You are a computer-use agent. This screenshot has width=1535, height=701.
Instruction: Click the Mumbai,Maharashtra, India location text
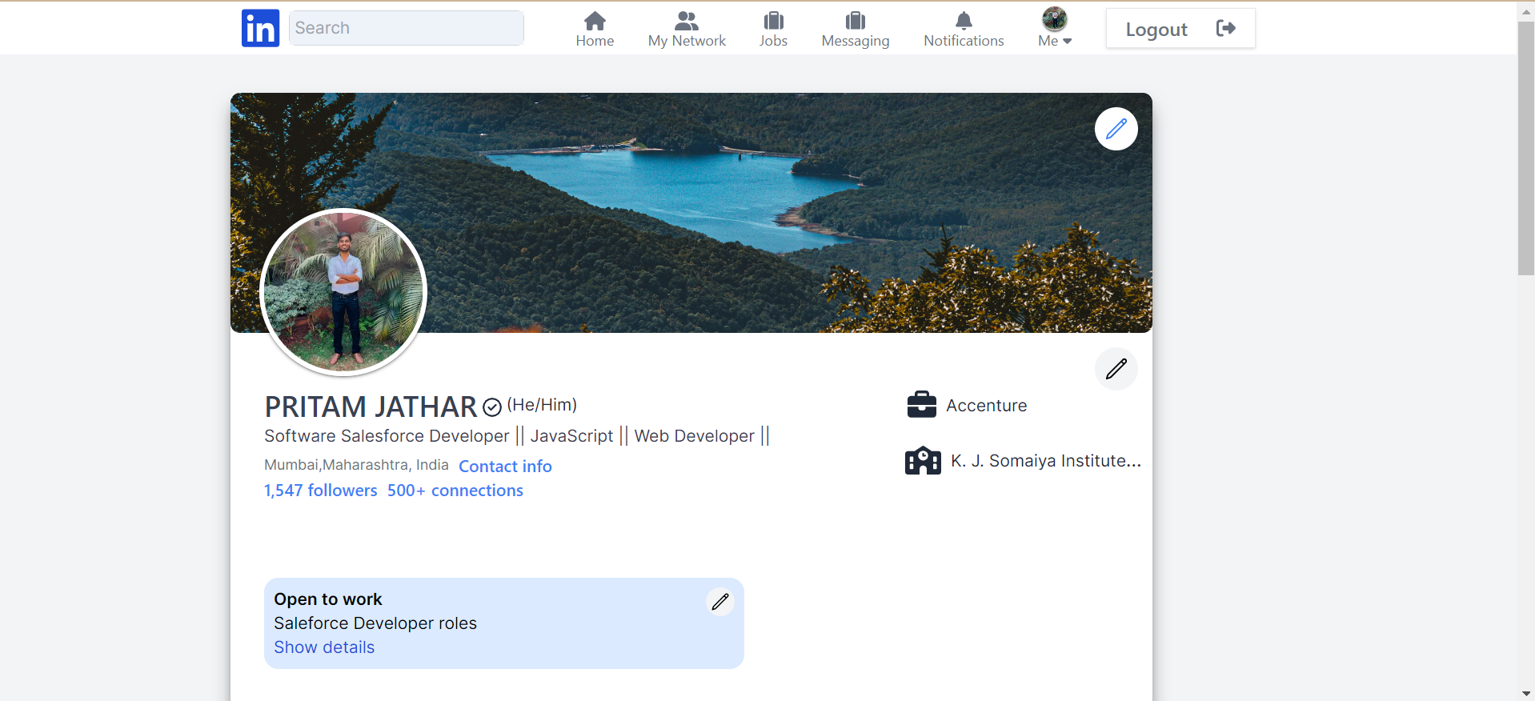point(356,465)
